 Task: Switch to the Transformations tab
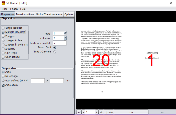coord(25,14)
